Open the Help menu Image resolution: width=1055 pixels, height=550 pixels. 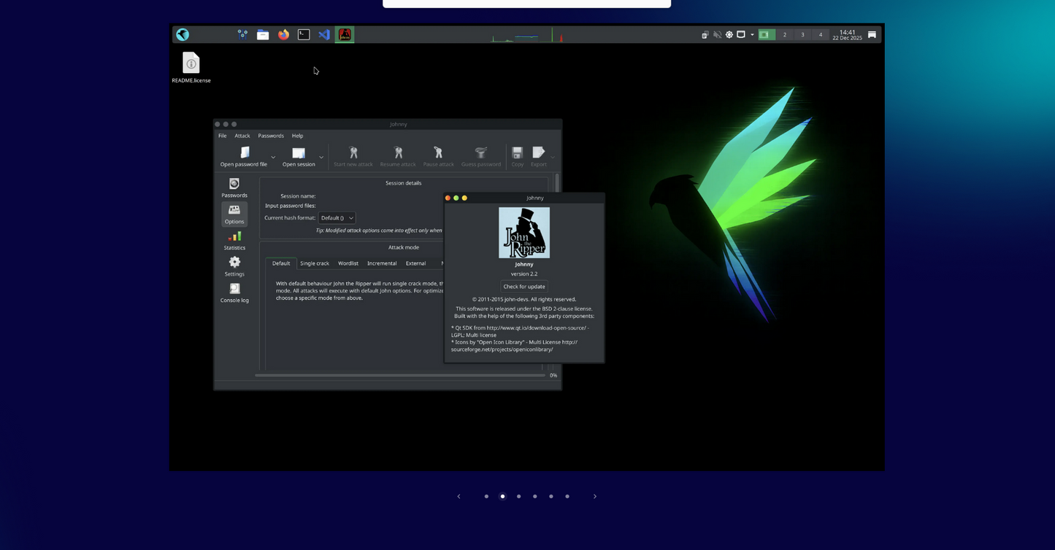(297, 136)
